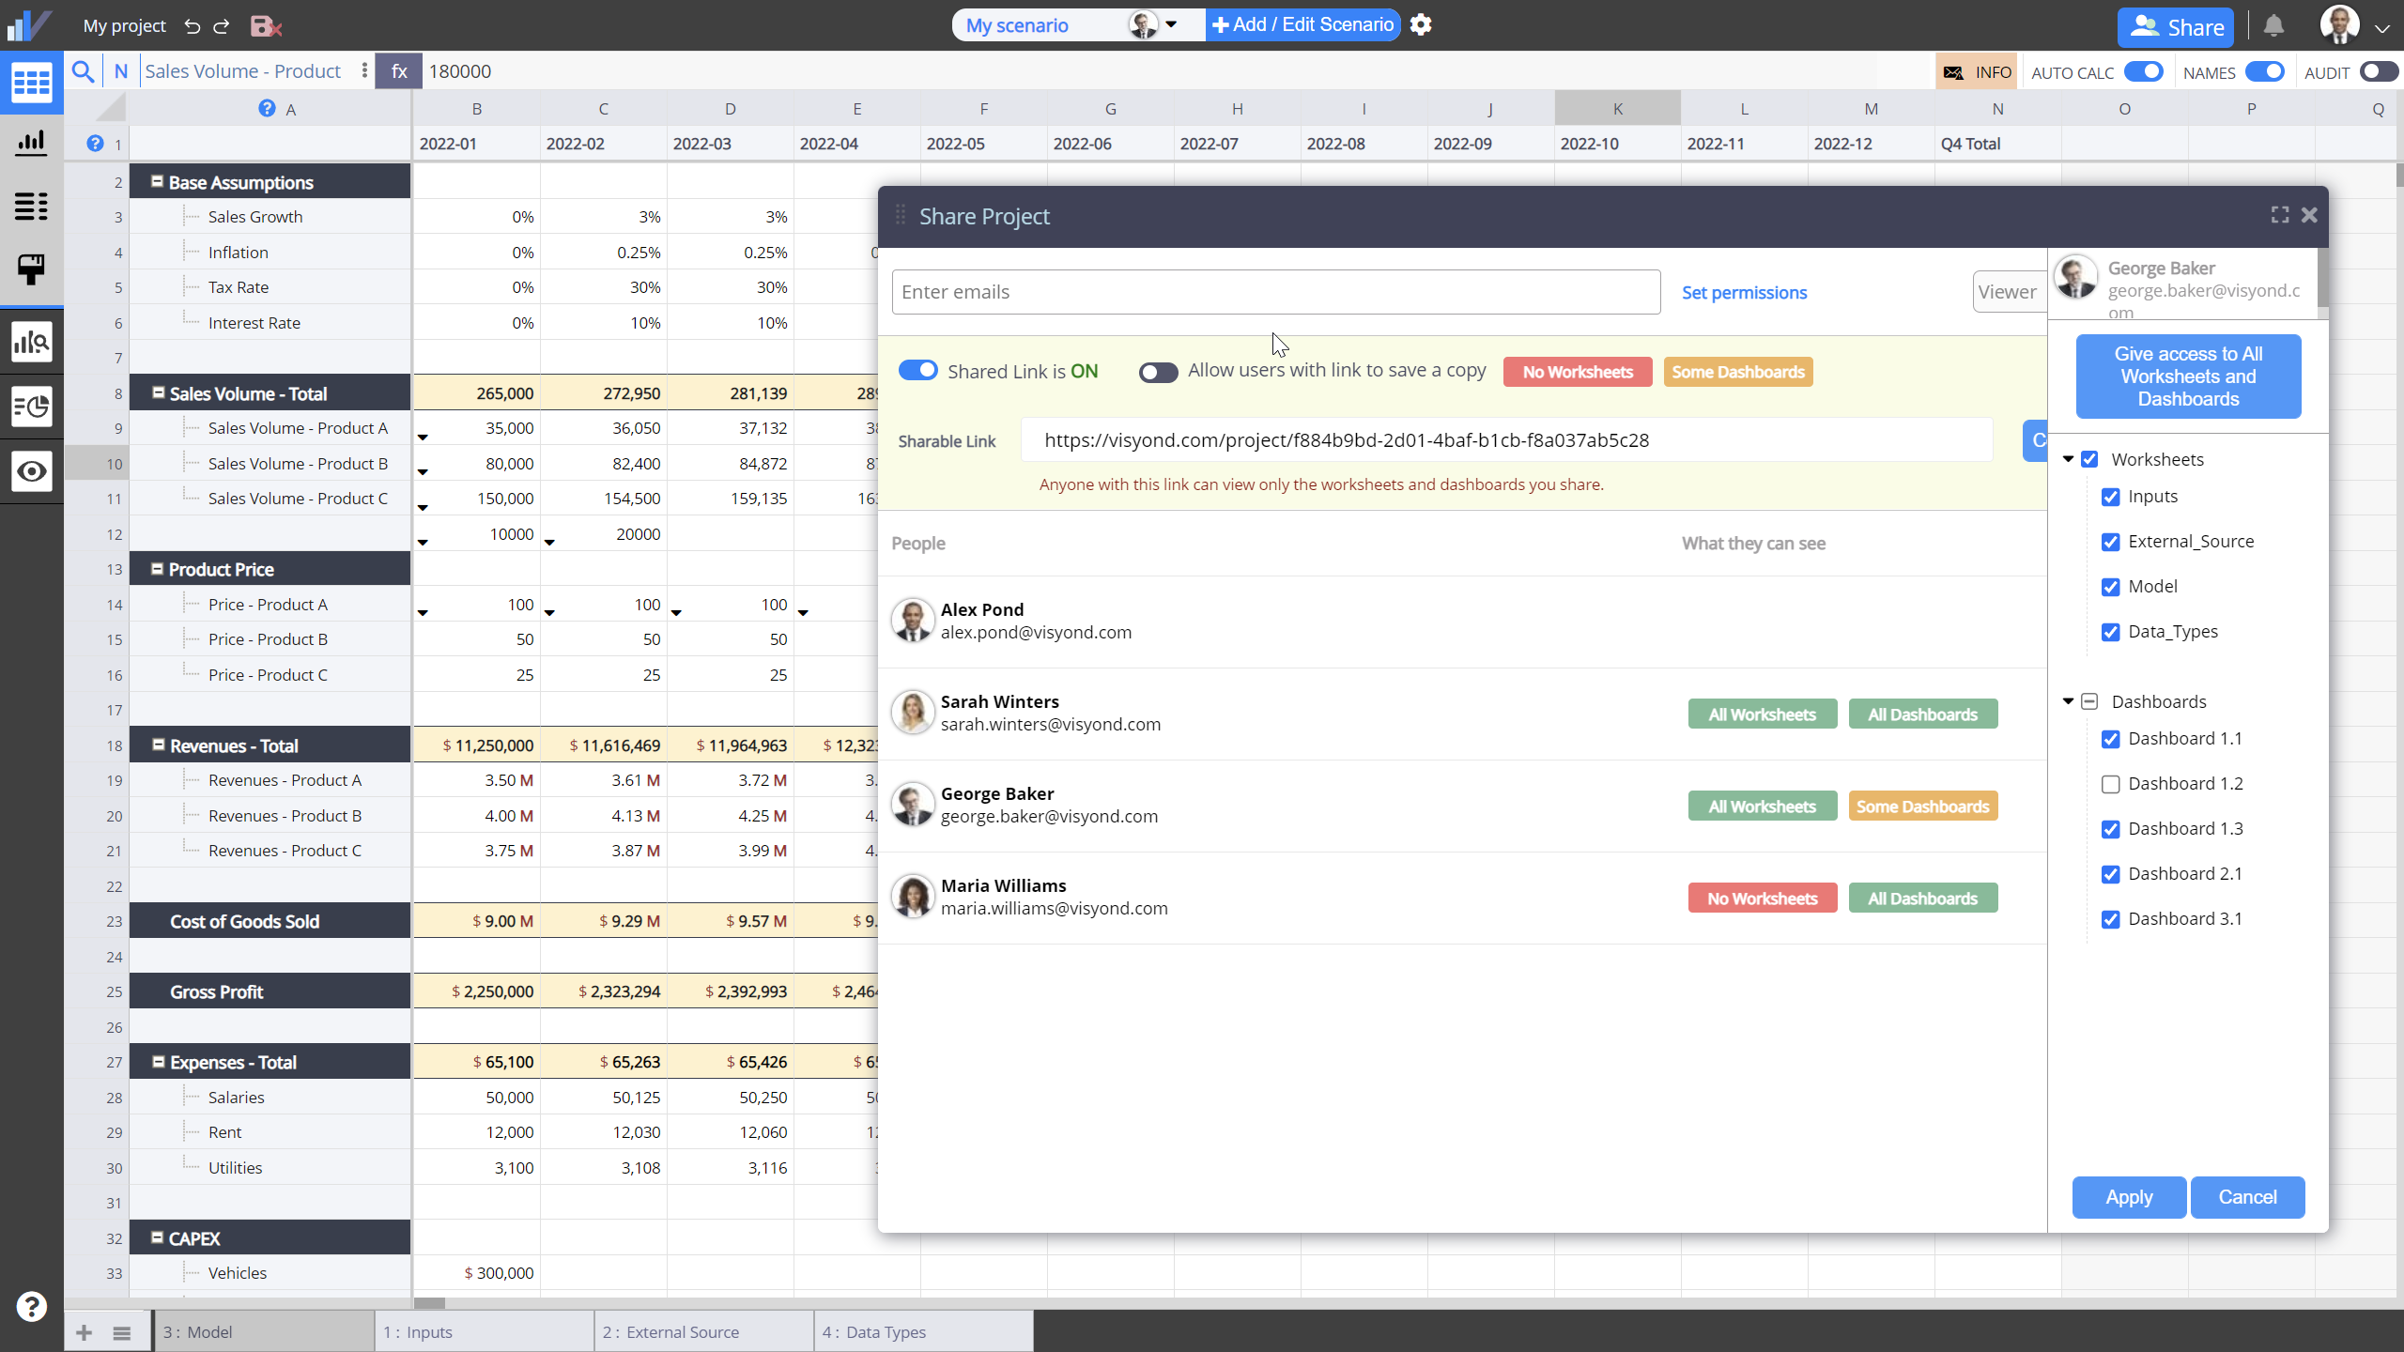
Task: Open the spreadsheet grid view
Action: pyautogui.click(x=32, y=83)
